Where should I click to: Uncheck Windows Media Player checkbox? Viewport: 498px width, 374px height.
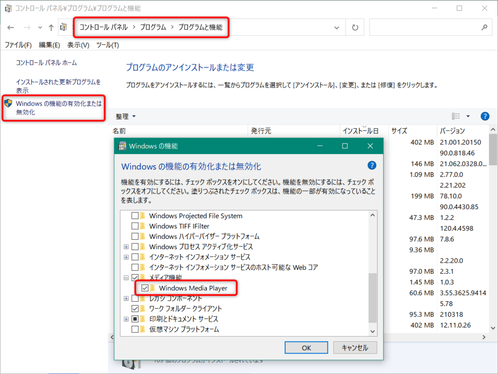click(145, 288)
